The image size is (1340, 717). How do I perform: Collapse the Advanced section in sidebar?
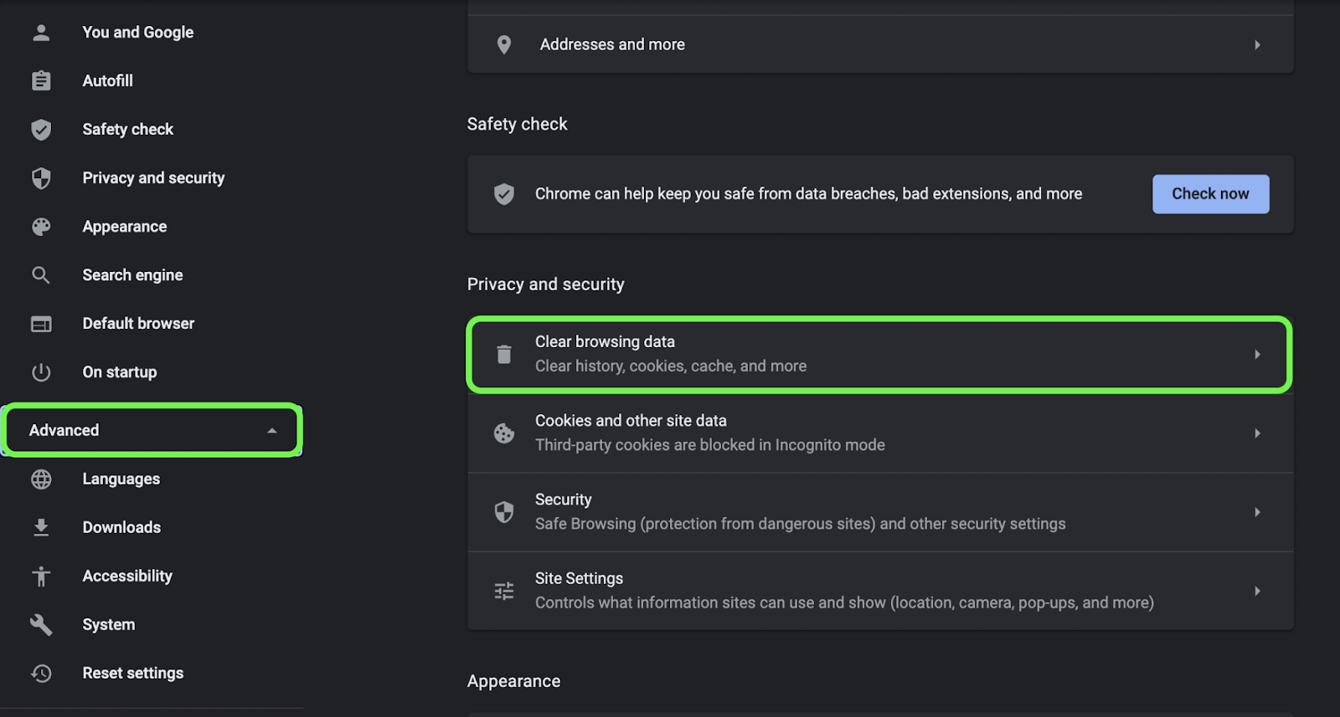271,431
